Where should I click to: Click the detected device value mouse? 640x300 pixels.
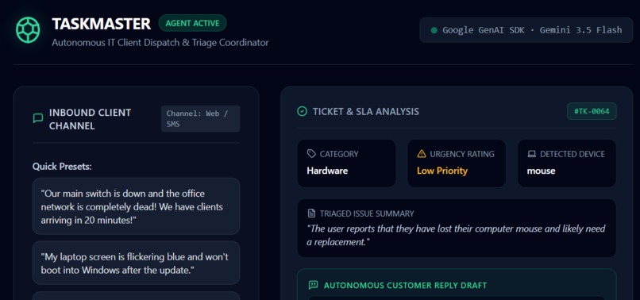[x=541, y=171]
